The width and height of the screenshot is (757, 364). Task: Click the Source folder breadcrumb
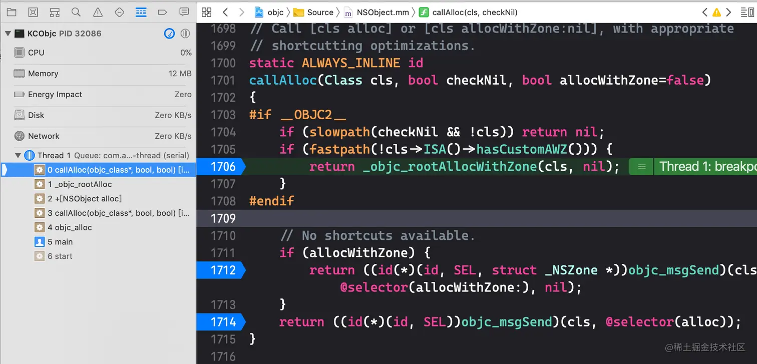tap(313, 12)
